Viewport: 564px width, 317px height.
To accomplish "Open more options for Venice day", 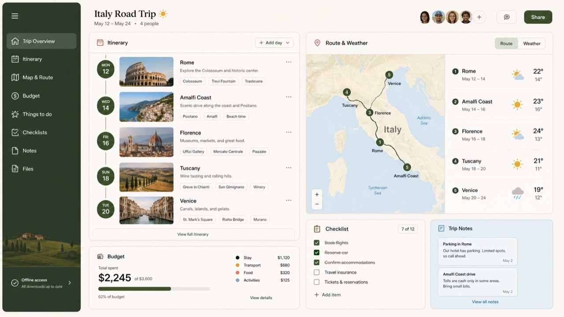I will point(289,200).
